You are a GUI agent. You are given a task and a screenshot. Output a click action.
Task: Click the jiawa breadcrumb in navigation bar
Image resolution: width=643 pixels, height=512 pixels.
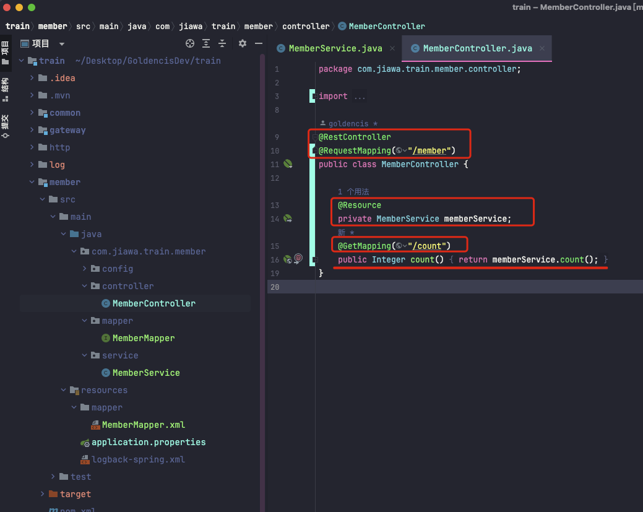pos(191,26)
